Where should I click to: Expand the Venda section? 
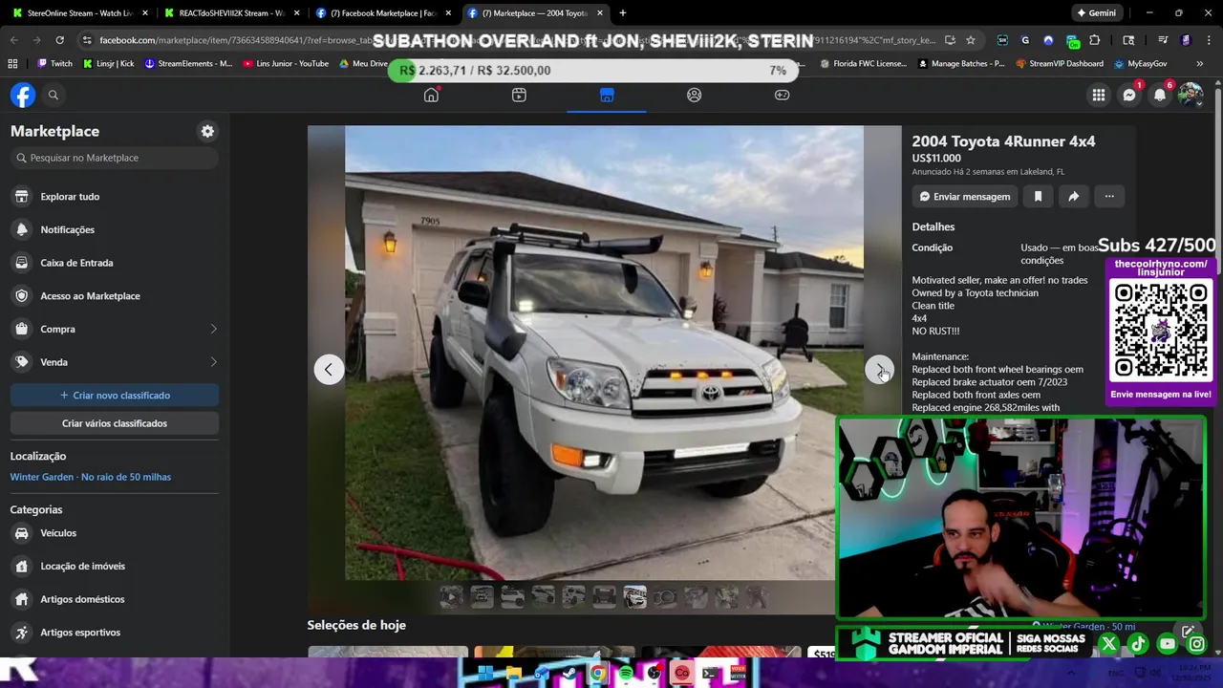click(x=115, y=362)
